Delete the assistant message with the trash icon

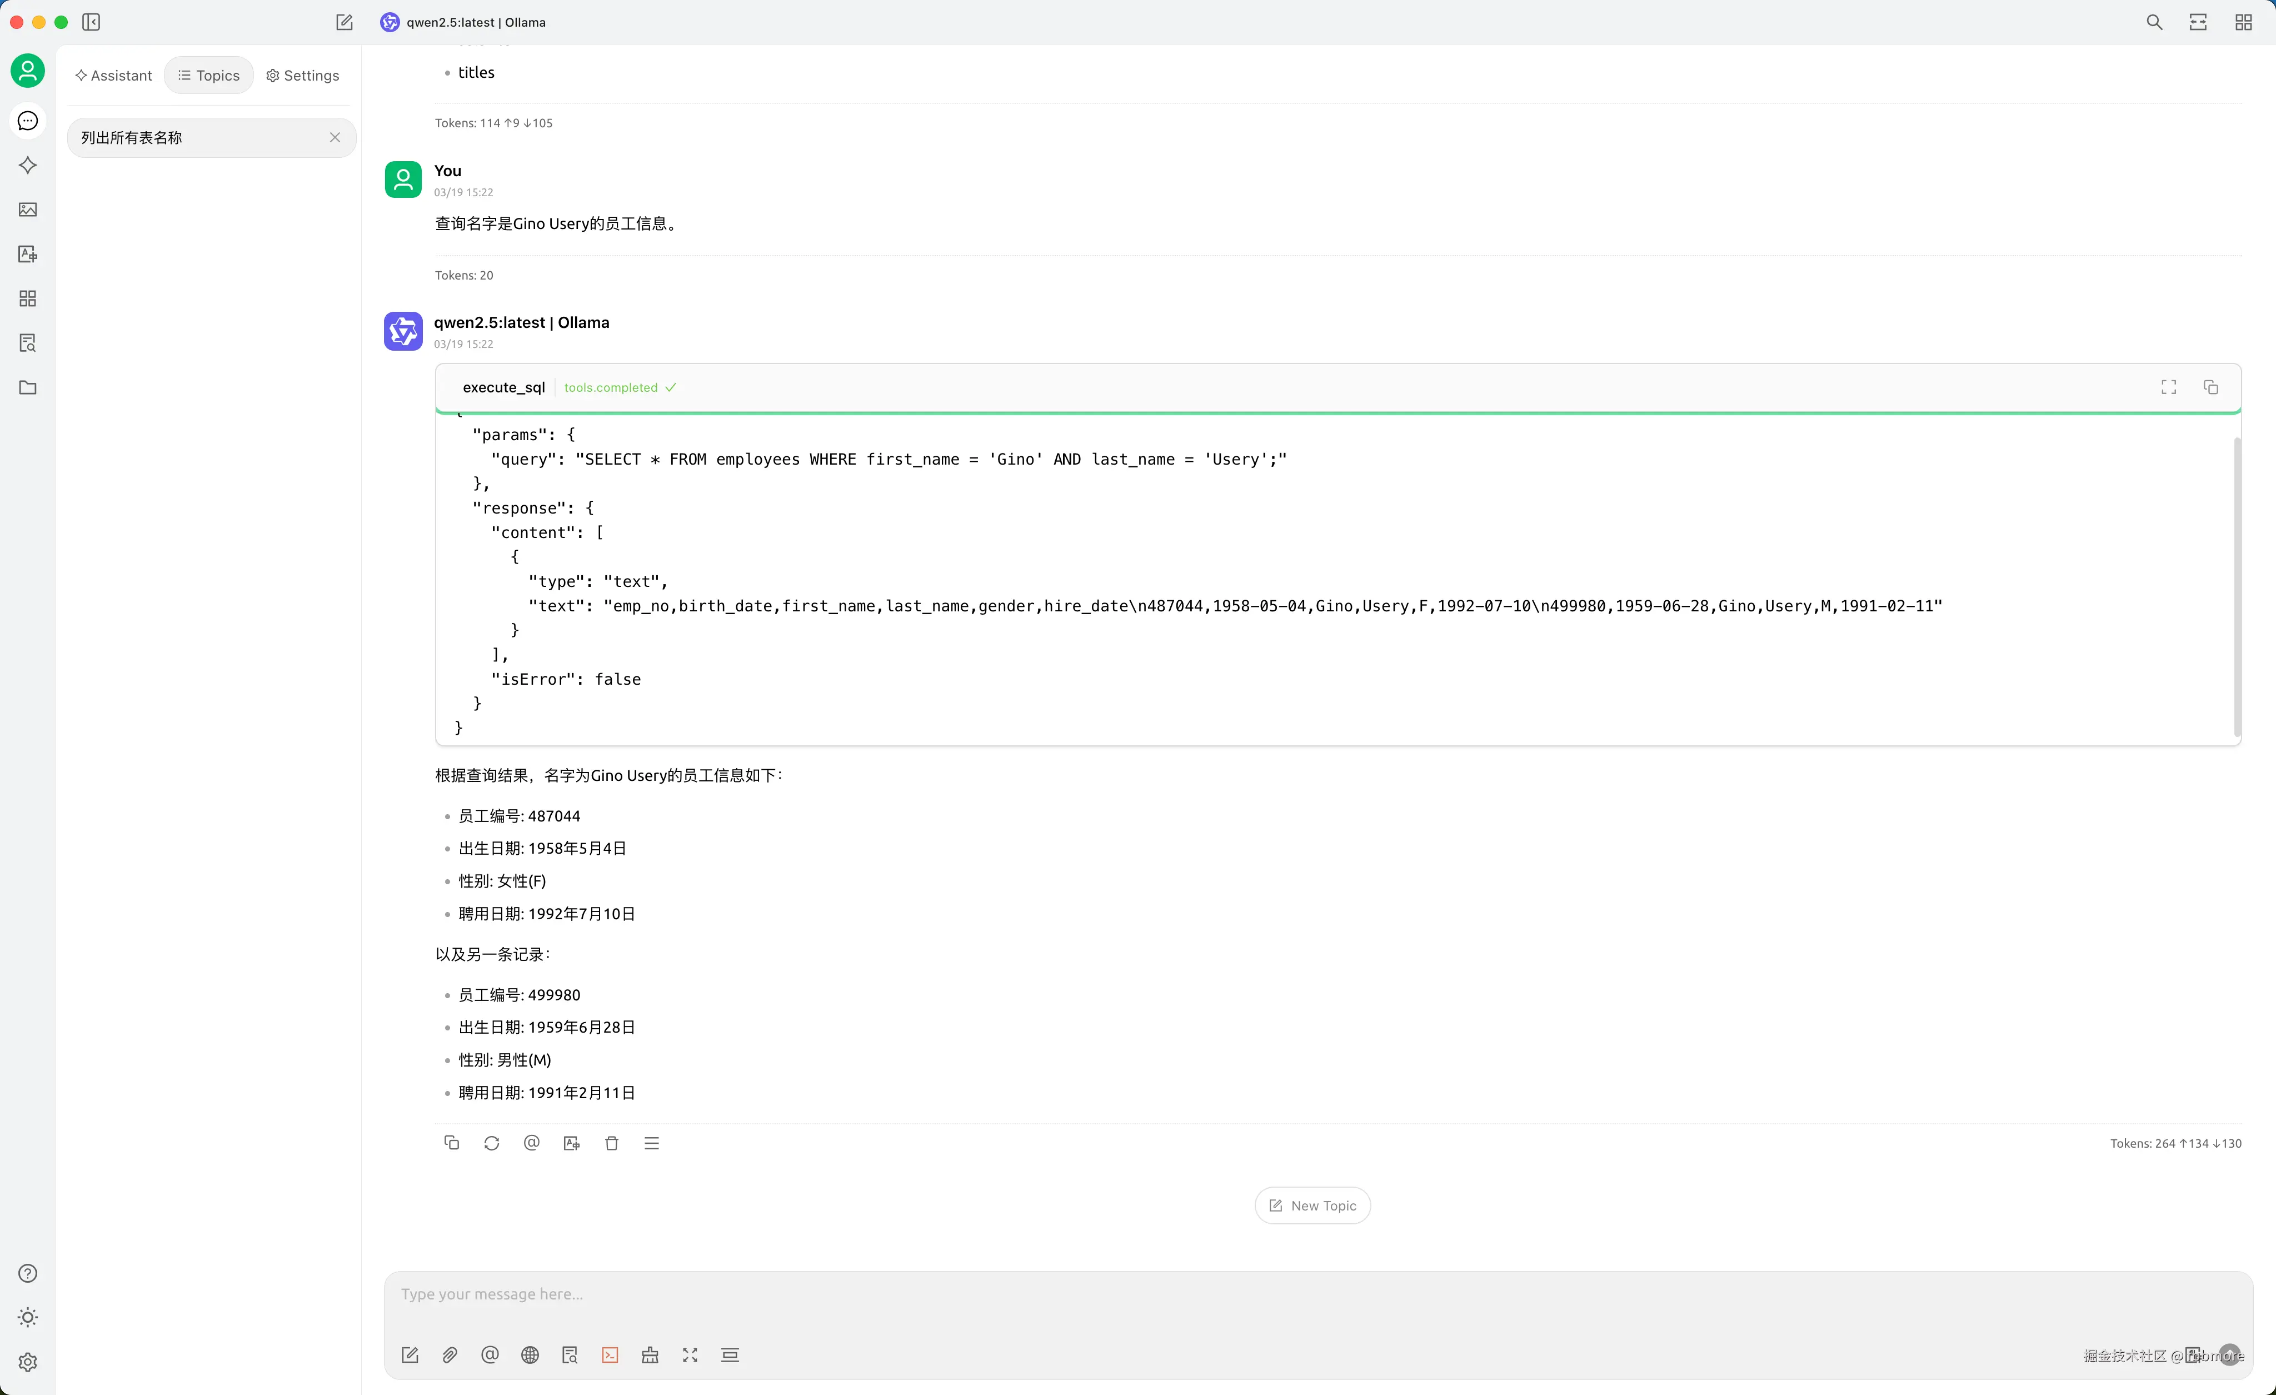tap(611, 1143)
